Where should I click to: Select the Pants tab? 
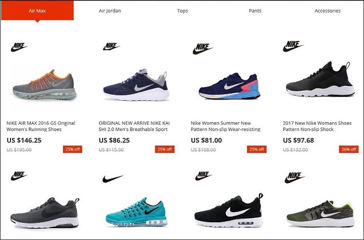255,11
